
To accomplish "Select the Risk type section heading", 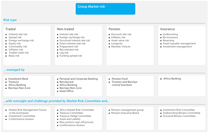I will coord(10,20).
